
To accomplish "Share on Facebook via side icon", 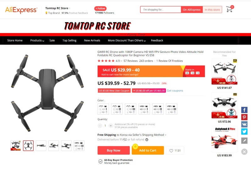I will (244, 110).
